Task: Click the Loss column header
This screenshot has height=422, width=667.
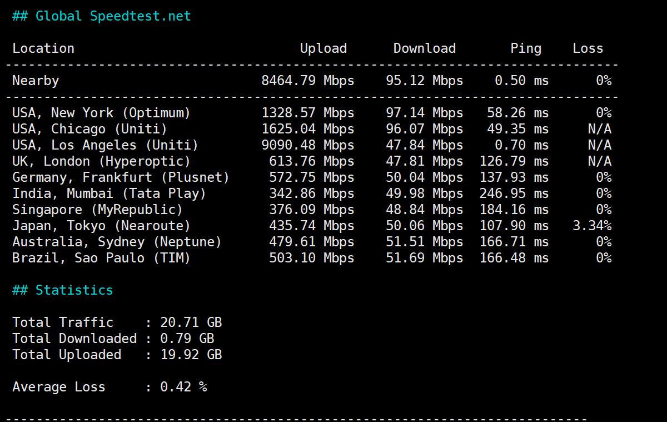Action: point(588,48)
